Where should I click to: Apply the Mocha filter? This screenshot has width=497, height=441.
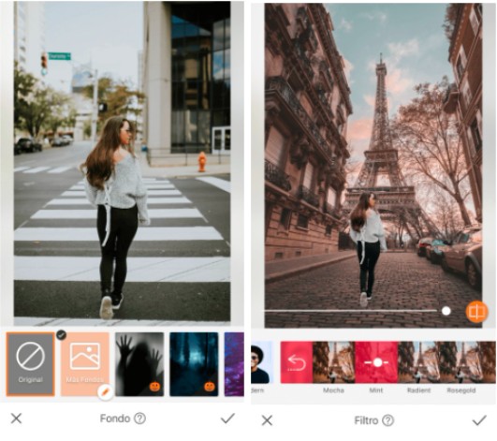click(x=334, y=362)
